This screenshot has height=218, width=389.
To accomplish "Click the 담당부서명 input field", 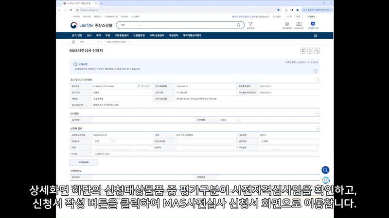I will pos(205,141).
